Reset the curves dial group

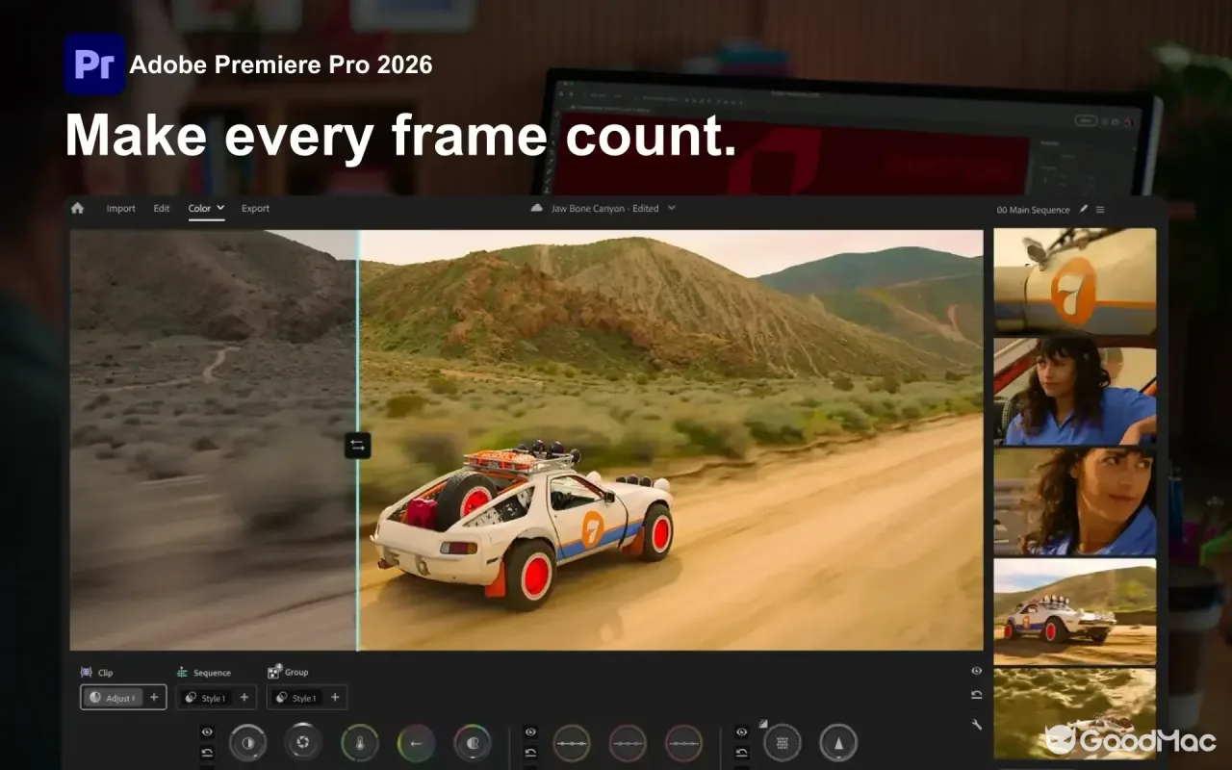coord(530,752)
